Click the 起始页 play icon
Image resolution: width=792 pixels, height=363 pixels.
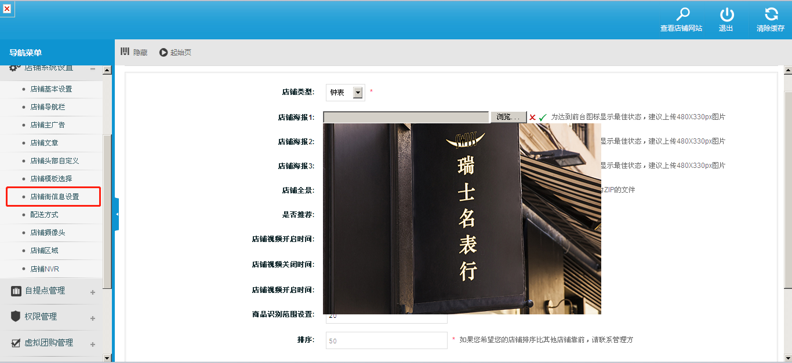click(x=164, y=52)
